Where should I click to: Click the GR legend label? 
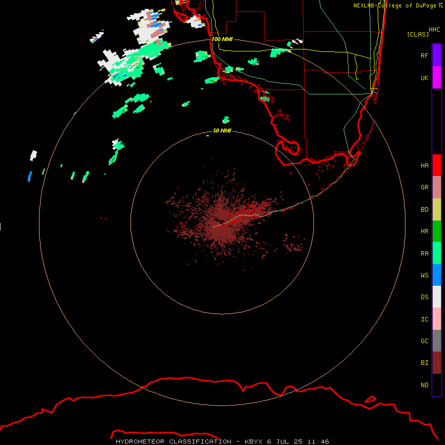(424, 187)
